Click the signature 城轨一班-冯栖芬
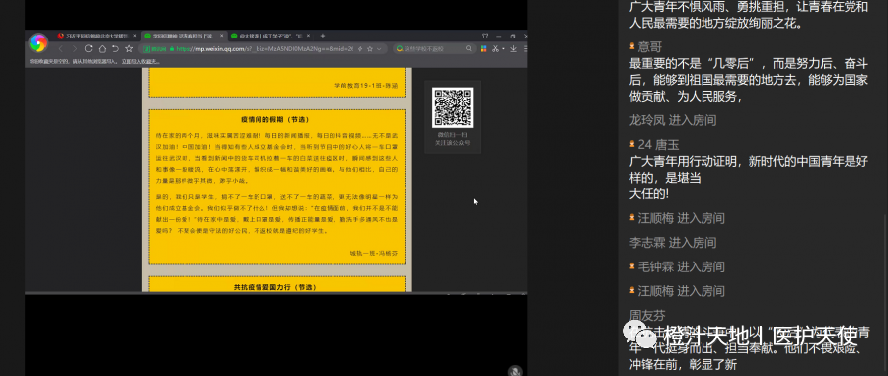Image resolution: width=888 pixels, height=376 pixels. click(x=374, y=253)
